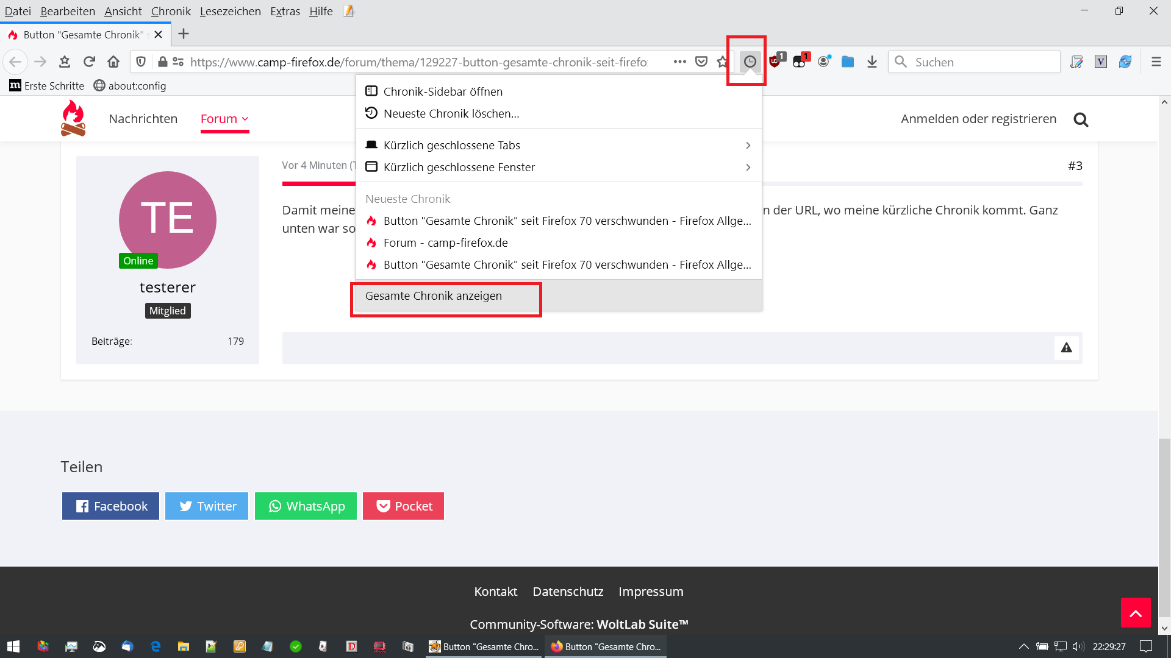Click the report post warning icon
This screenshot has width=1171, height=658.
tap(1066, 348)
